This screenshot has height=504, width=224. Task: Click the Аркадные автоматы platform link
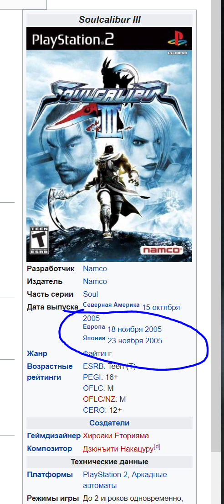[x=125, y=480]
